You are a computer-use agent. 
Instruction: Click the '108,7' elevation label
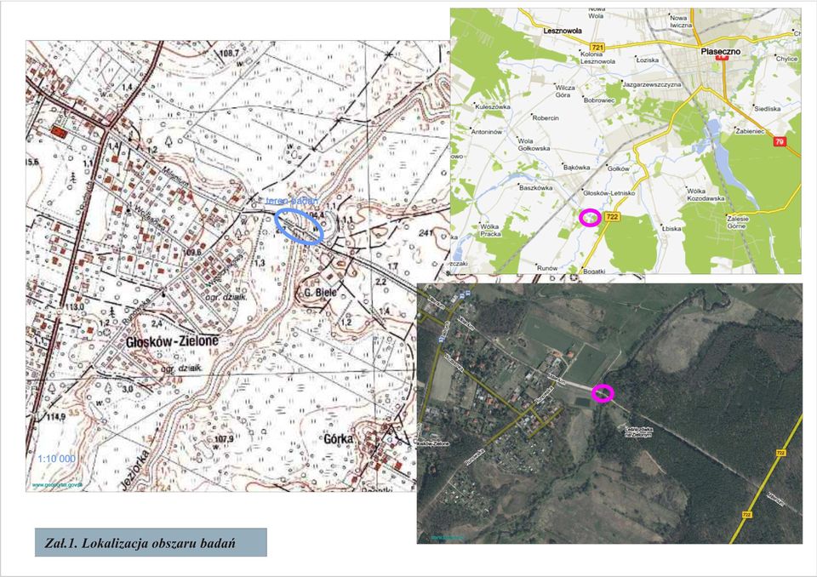click(229, 53)
